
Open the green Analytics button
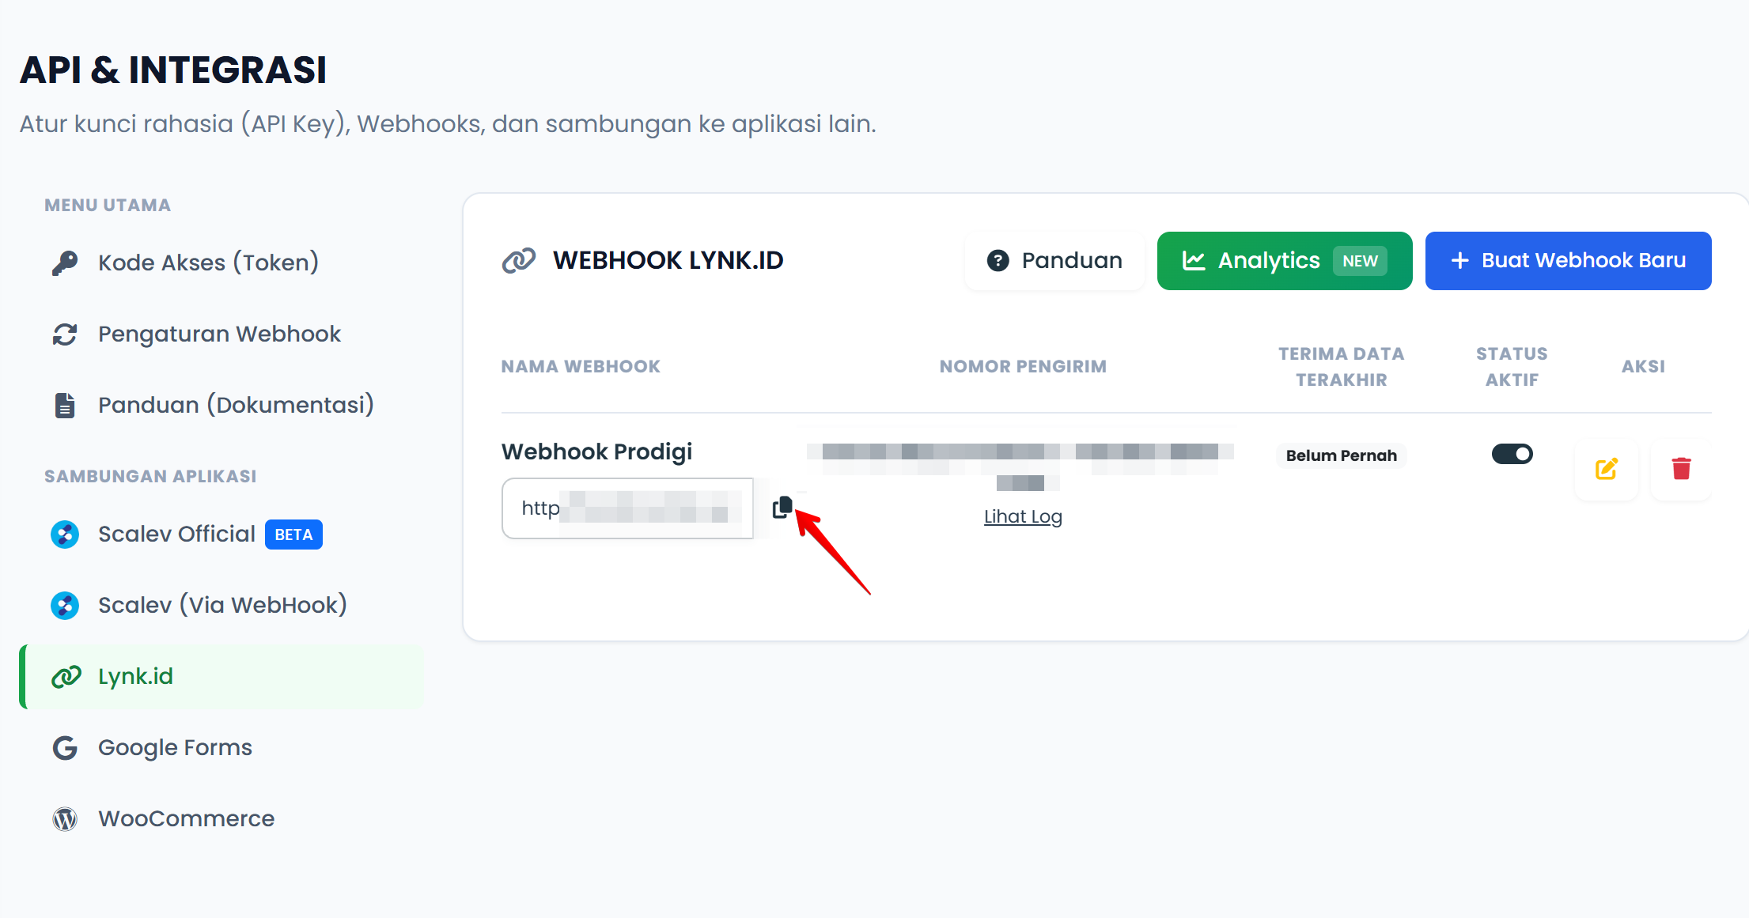pos(1284,261)
